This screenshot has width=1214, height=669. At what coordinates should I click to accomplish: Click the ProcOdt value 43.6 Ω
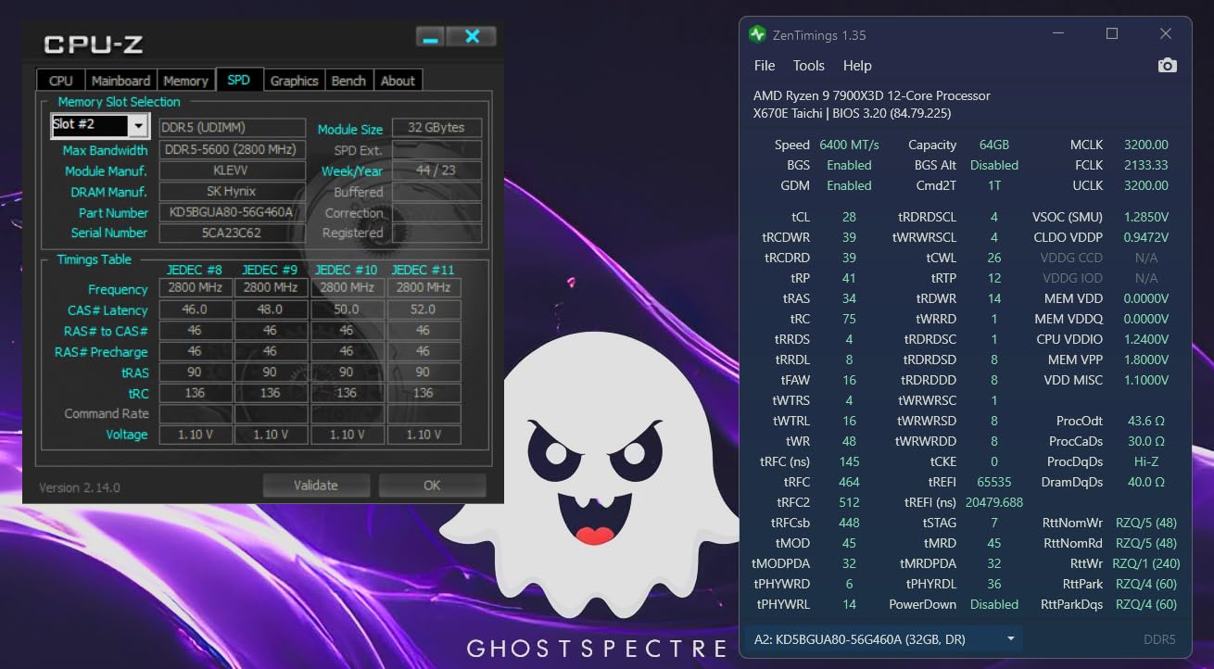pyautogui.click(x=1145, y=421)
